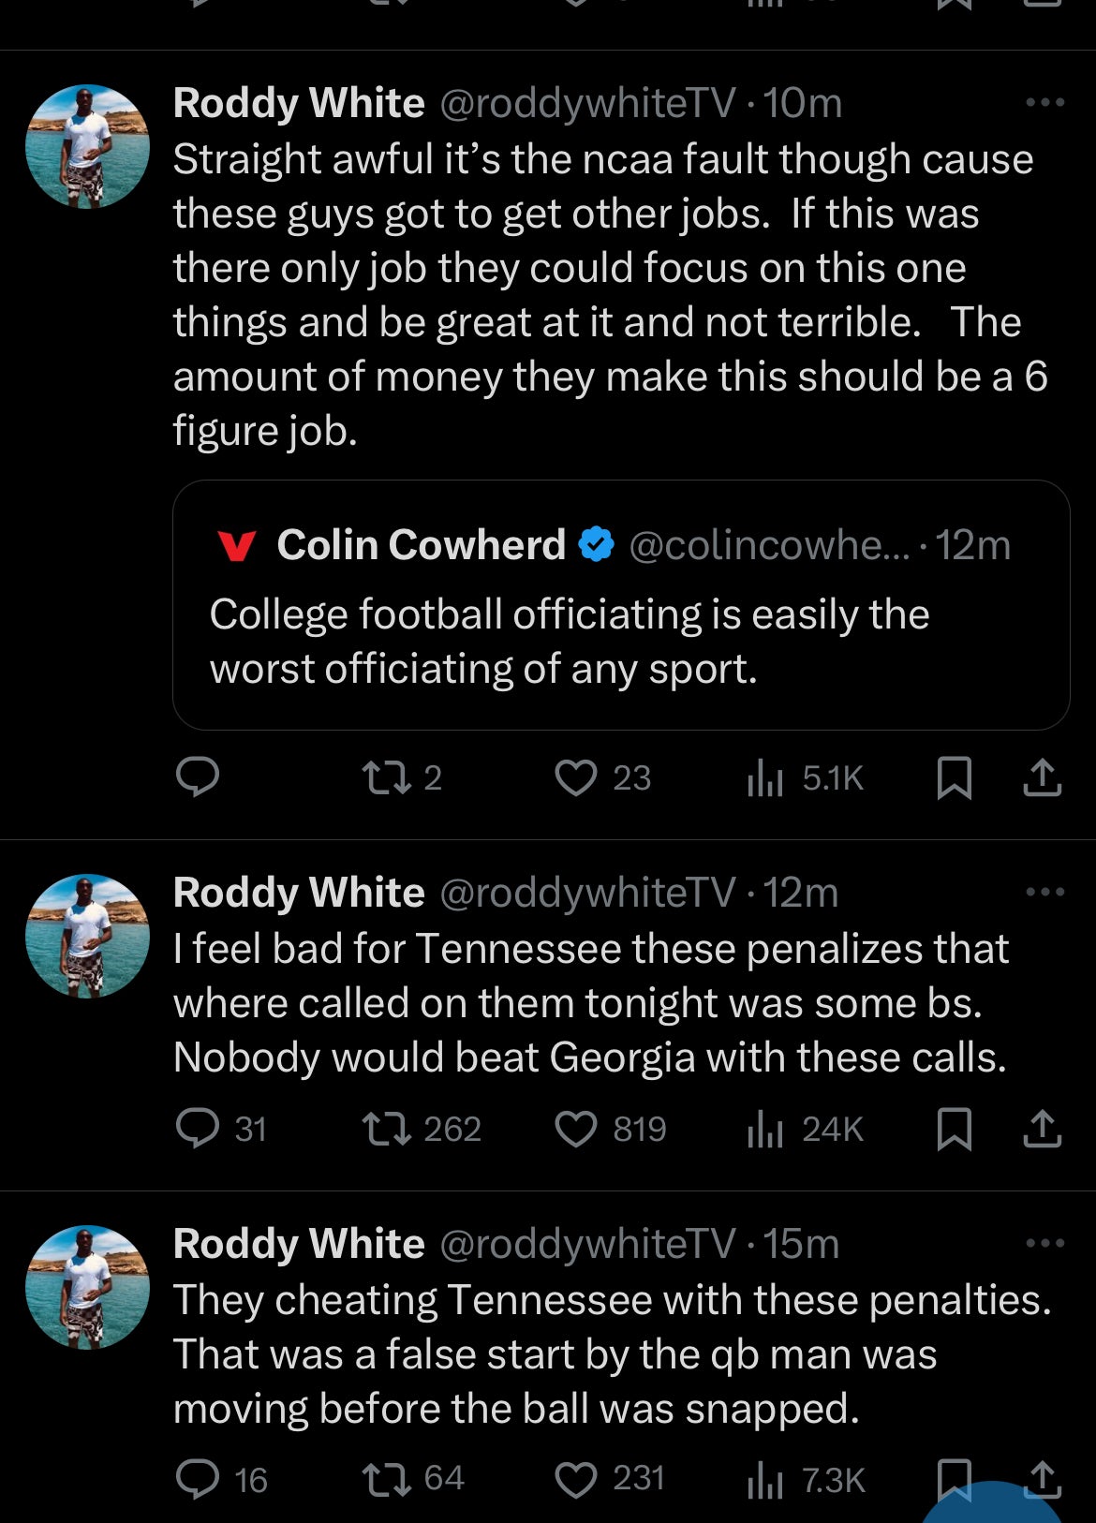Open Roddy White's avatar on the 12m tweet
Image resolution: width=1096 pixels, height=1523 pixels.
[87, 936]
